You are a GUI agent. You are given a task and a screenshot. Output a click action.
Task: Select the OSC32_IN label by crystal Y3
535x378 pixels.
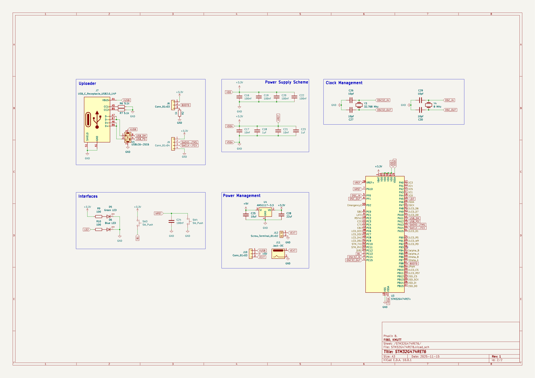383,100
